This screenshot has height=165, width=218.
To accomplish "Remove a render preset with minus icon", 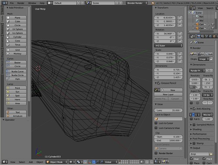I will coord(211,71).
